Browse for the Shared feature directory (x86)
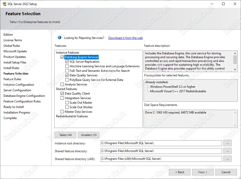 (228, 159)
